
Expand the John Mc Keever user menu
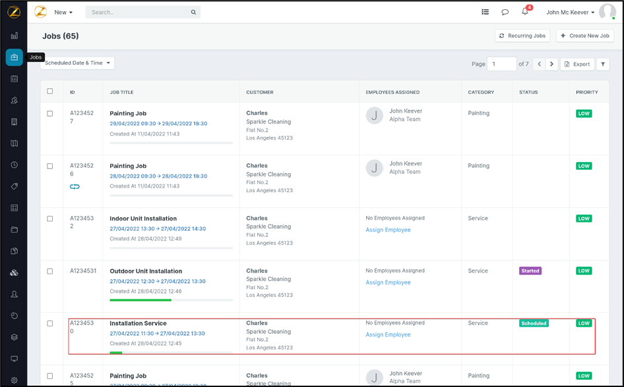(571, 12)
